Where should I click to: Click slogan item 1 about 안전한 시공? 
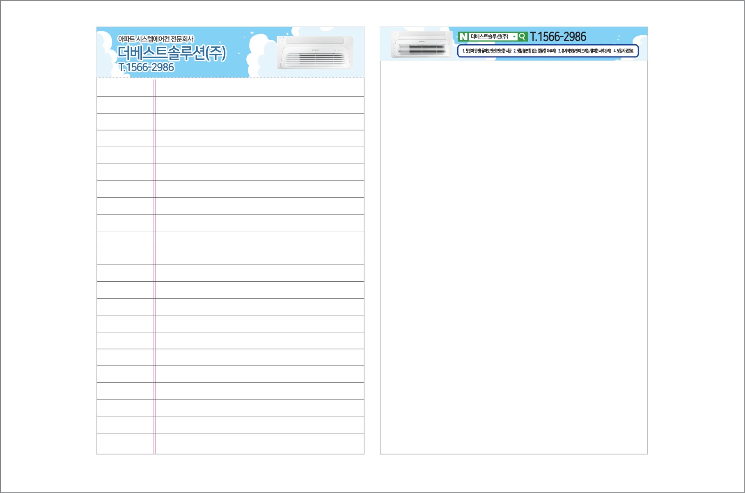tap(487, 51)
